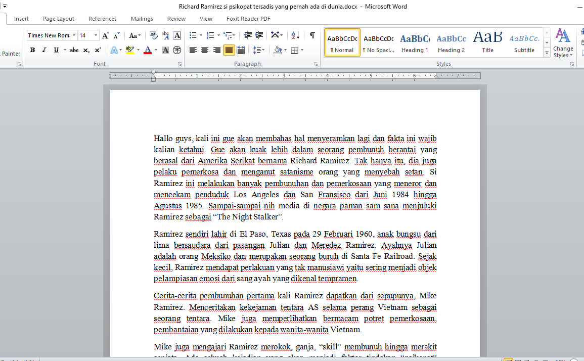This screenshot has height=361, width=584.
Task: Switch to the References tab
Action: point(103,19)
